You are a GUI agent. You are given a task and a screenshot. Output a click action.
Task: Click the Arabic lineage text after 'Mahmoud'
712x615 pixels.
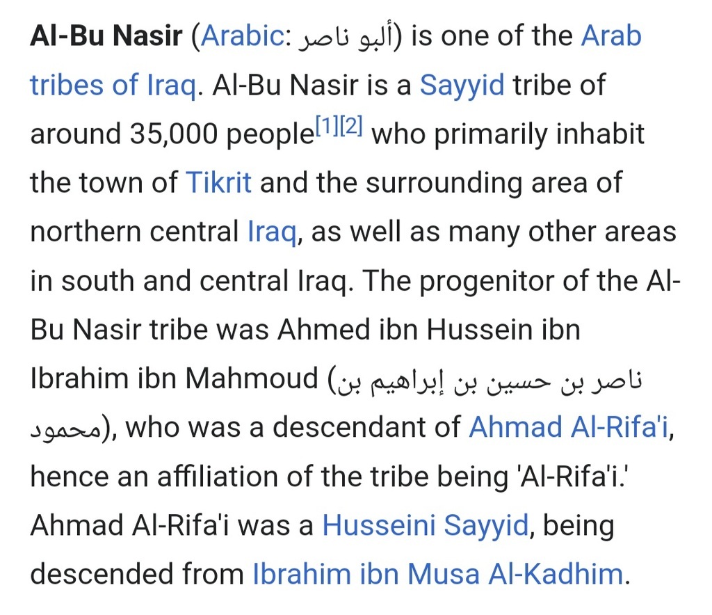(489, 381)
